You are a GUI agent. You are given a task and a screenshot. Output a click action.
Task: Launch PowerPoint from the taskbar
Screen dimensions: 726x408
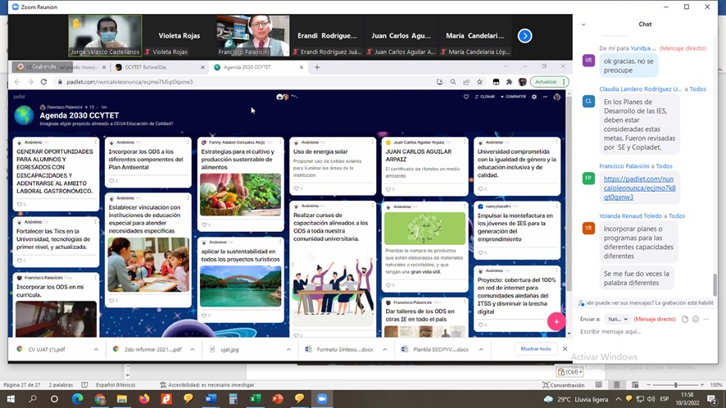(x=277, y=399)
